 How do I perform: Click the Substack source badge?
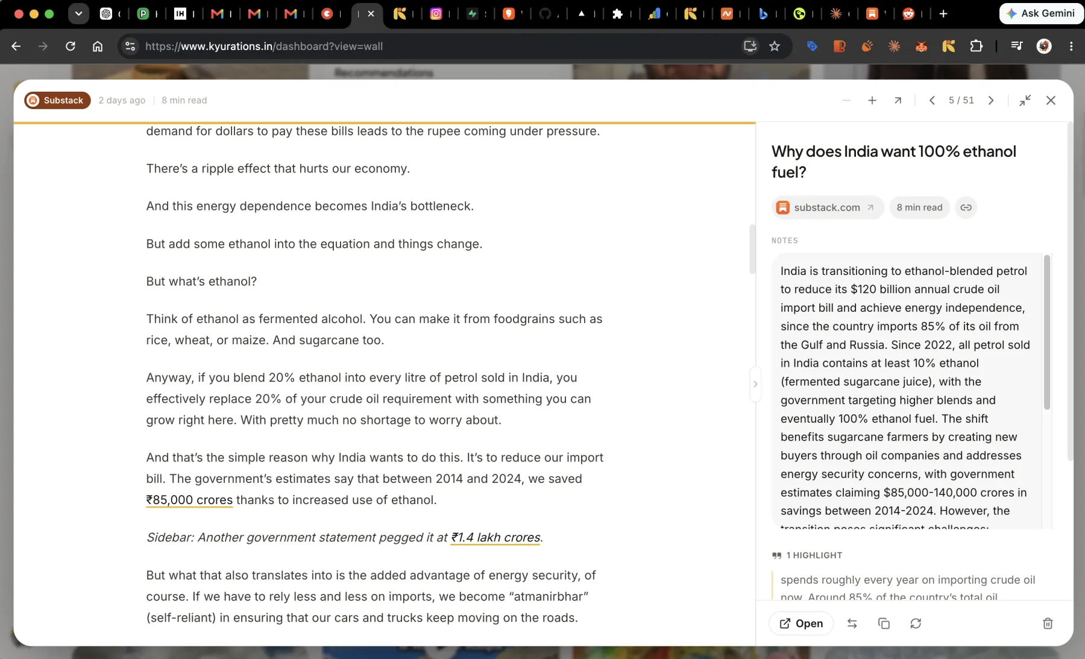tap(57, 100)
